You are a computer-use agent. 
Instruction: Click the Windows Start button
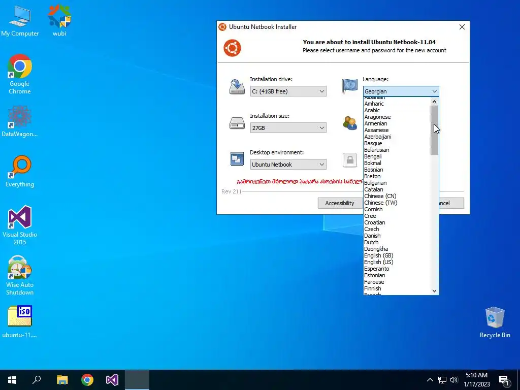(12, 380)
